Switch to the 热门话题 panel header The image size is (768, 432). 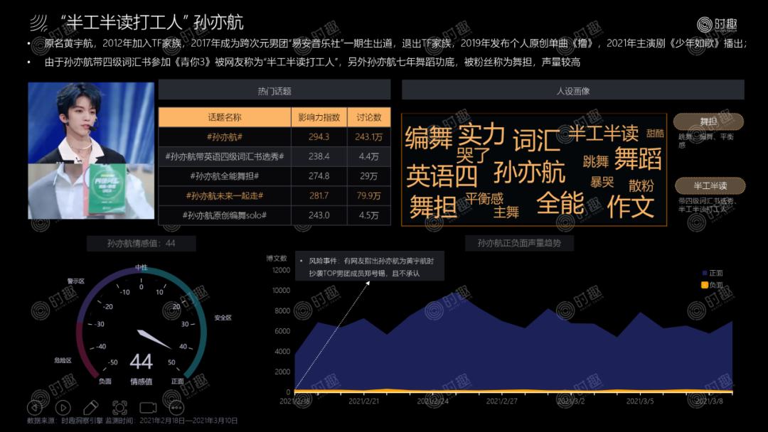275,90
